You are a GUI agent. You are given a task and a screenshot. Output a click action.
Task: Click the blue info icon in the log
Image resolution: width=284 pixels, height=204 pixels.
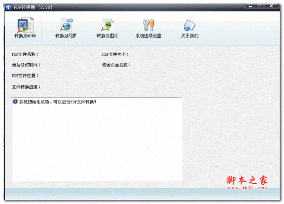click(15, 102)
